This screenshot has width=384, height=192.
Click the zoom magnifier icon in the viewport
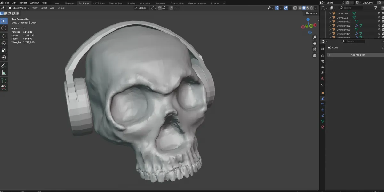pyautogui.click(x=314, y=37)
